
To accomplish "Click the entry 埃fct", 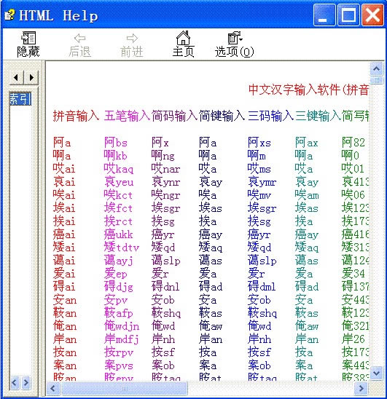I will coord(118,208).
